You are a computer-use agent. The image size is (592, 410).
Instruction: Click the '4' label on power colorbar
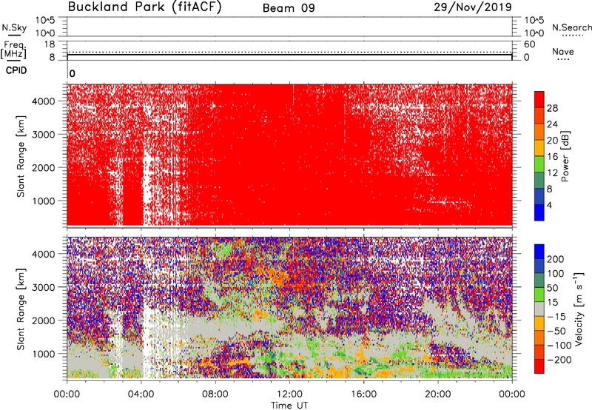pos(550,206)
